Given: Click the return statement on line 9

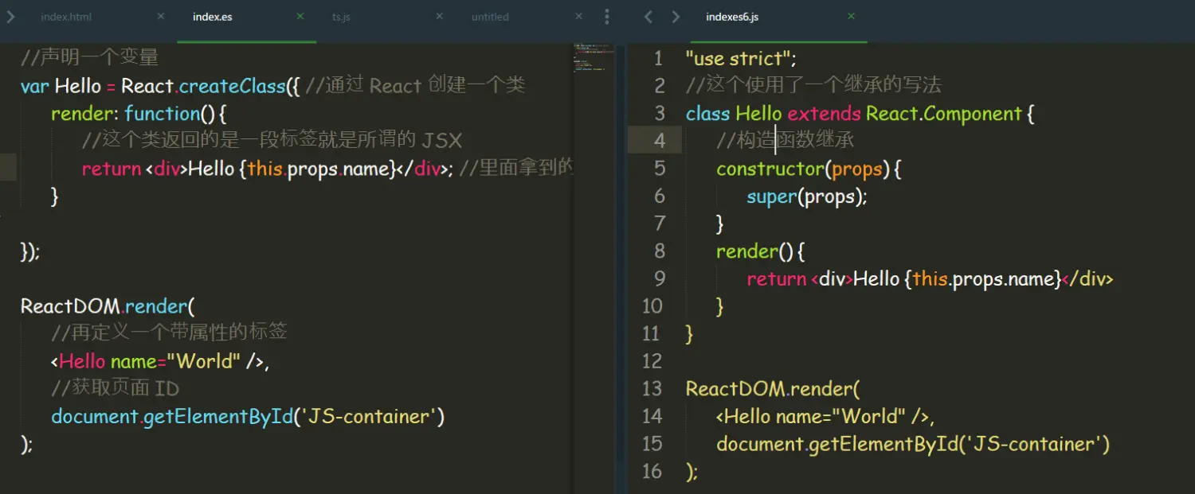Looking at the screenshot, I should 930,279.
